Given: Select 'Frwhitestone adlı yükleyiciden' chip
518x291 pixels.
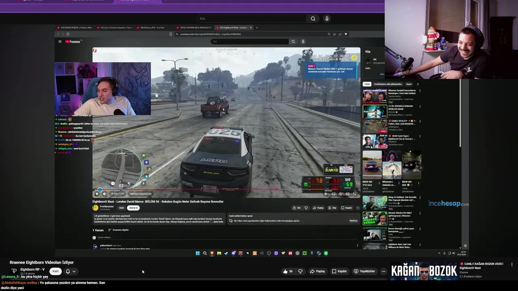Looking at the screenshot, I should (x=387, y=84).
